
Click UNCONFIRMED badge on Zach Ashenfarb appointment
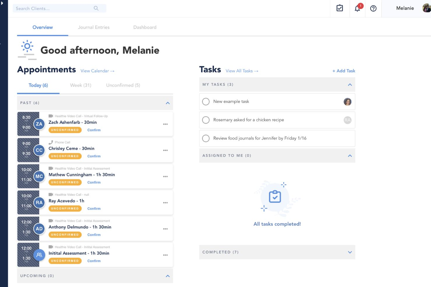(x=65, y=130)
